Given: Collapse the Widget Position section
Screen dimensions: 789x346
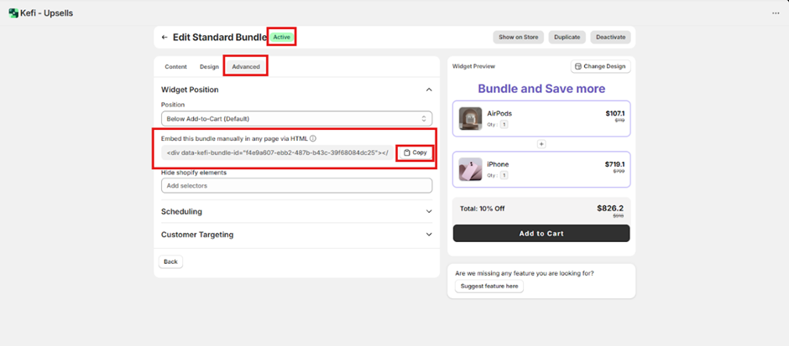Looking at the screenshot, I should (x=429, y=90).
